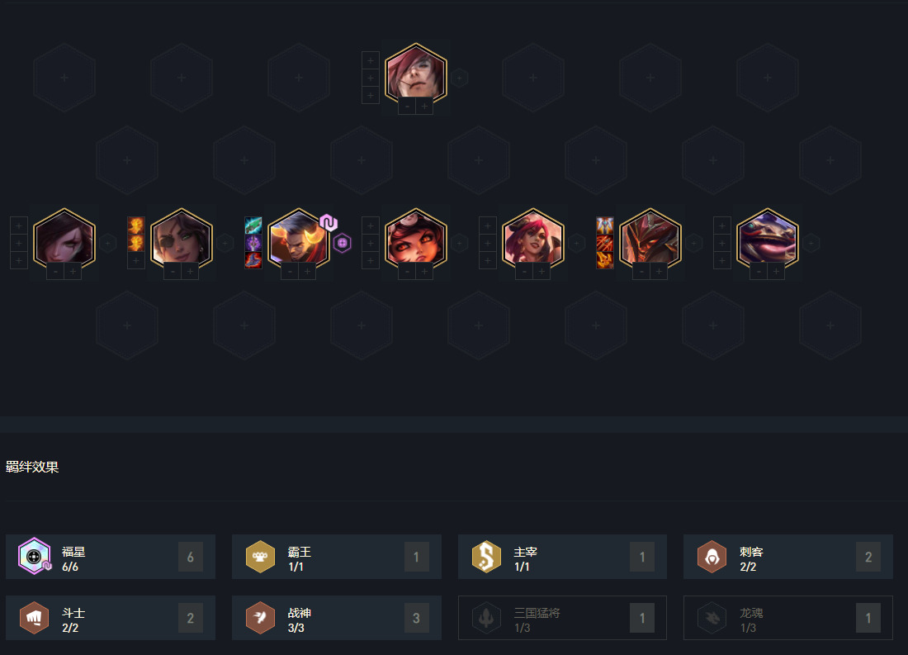Toggle the purple chosen hexagon next to Darius
908x655 pixels.
click(343, 243)
